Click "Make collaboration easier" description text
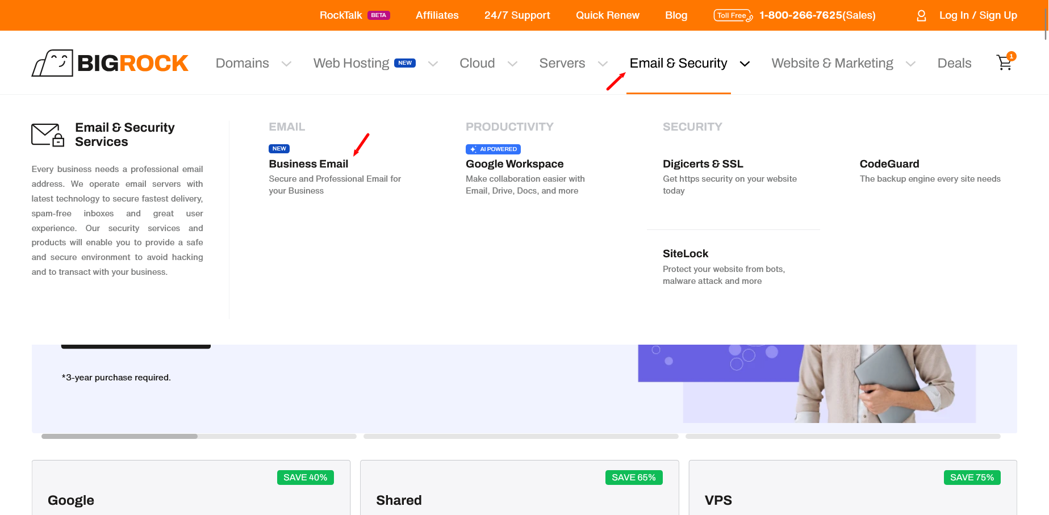 525,185
